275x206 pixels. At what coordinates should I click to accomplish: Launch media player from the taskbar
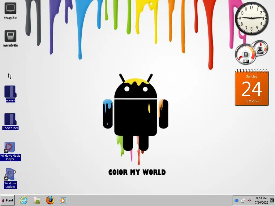tap(63, 200)
